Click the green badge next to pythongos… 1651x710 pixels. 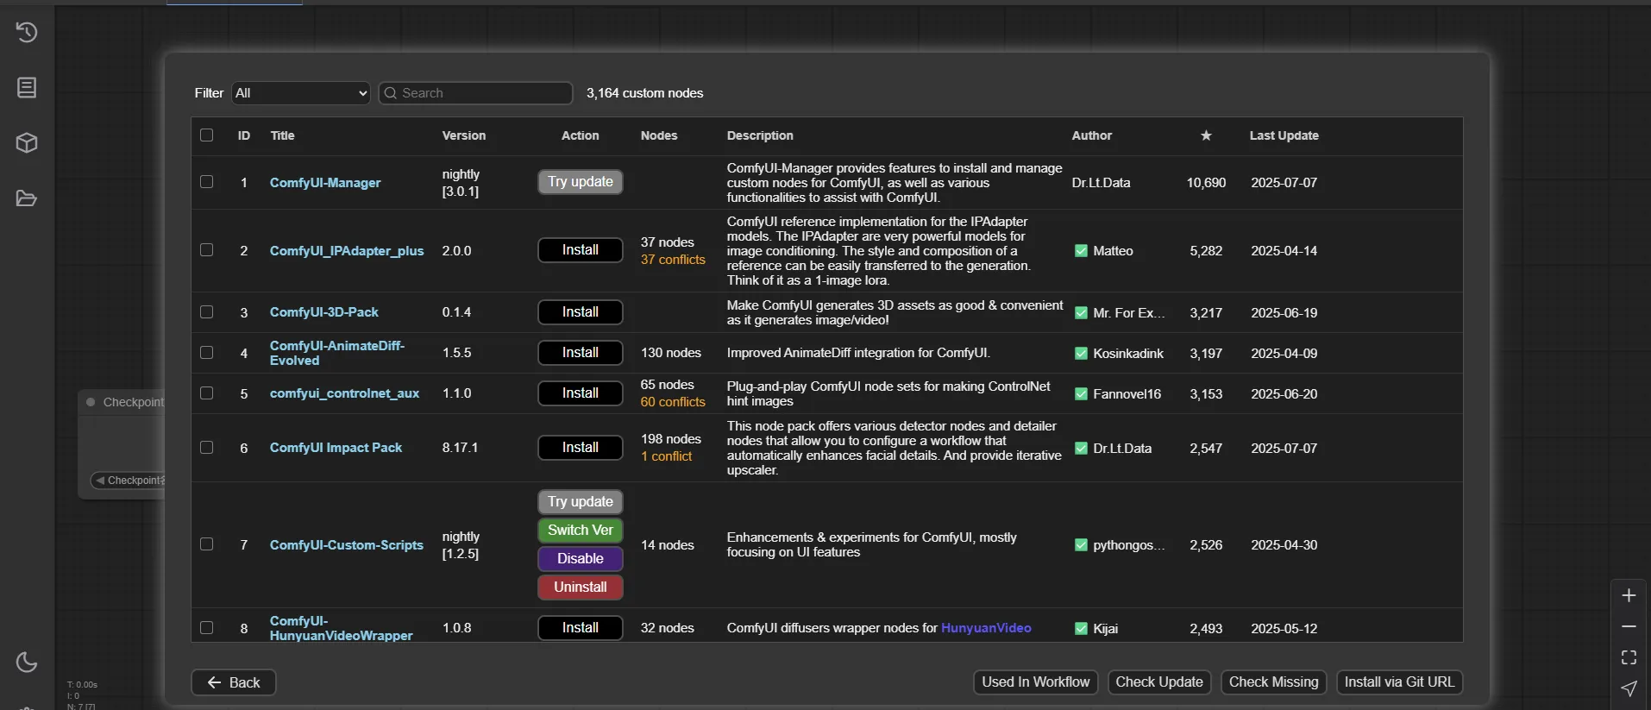pyautogui.click(x=1081, y=545)
